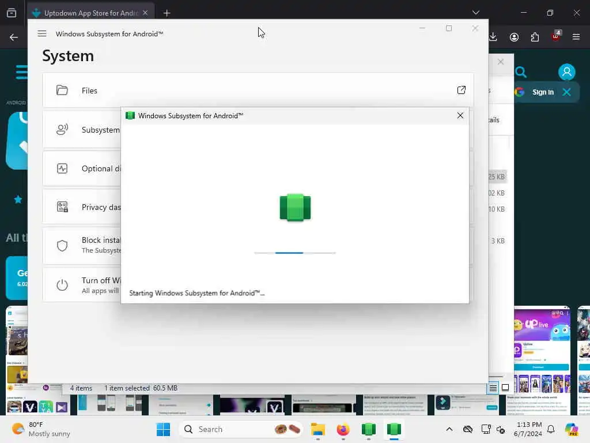590x443 pixels.
Task: Switch File Explorer to large icons view
Action: [505, 388]
